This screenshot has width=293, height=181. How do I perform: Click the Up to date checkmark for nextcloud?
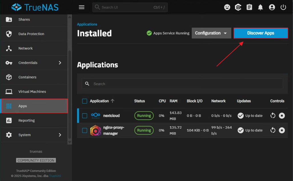tap(240, 115)
